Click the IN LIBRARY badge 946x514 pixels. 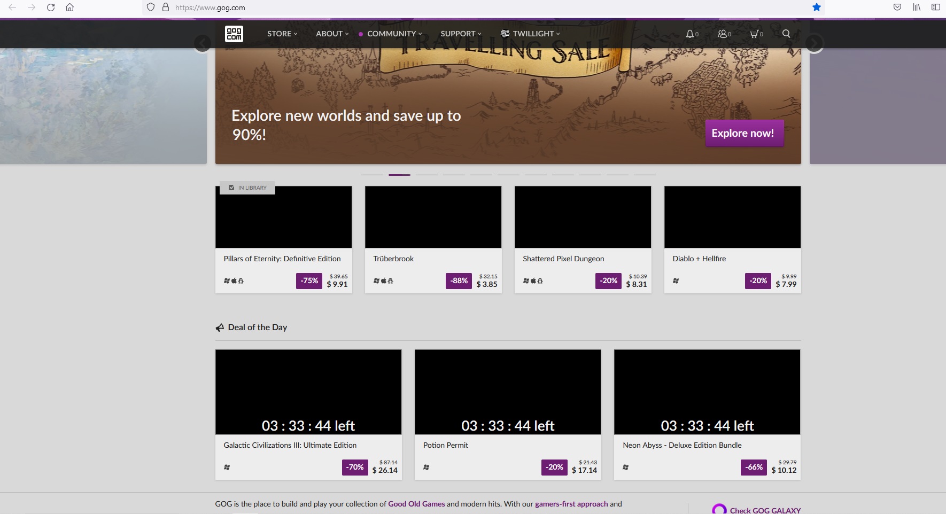click(247, 188)
